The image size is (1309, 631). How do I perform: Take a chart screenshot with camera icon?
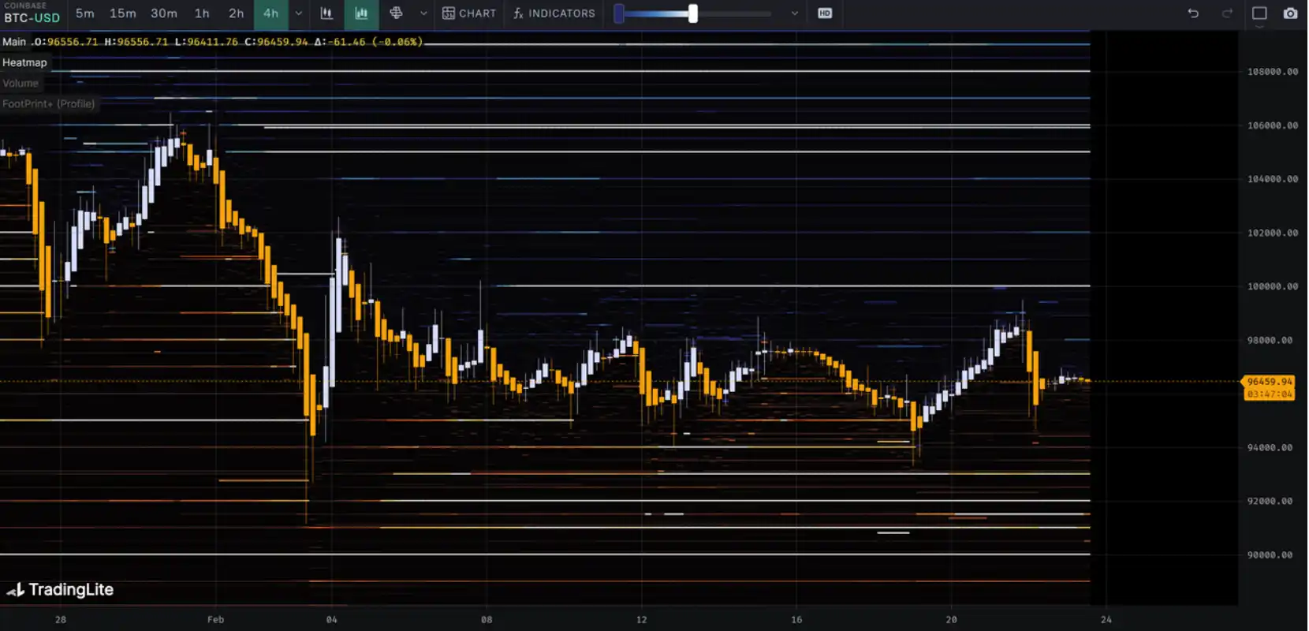coord(1290,13)
